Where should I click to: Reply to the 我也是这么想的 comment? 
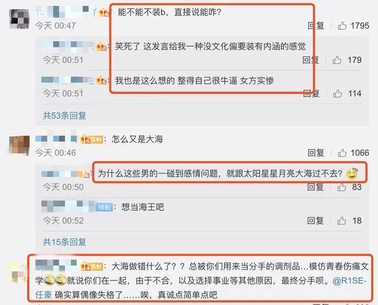click(311, 94)
